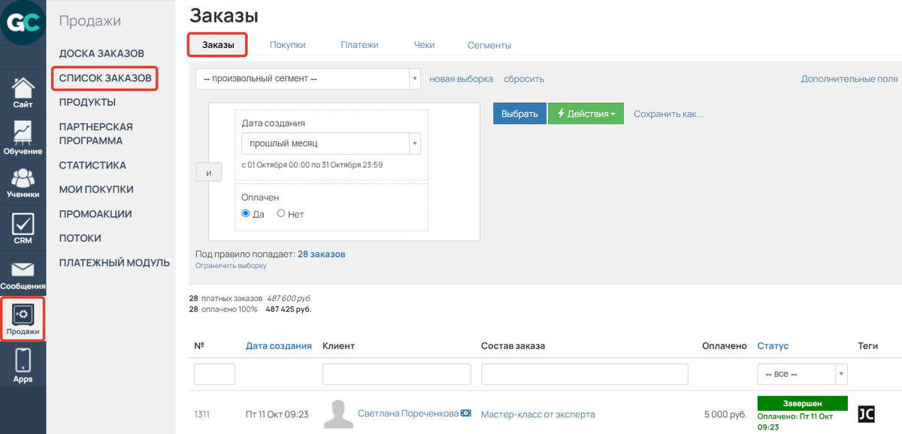Click the Ограничить выборку link
This screenshot has width=902, height=434.
tap(231, 266)
